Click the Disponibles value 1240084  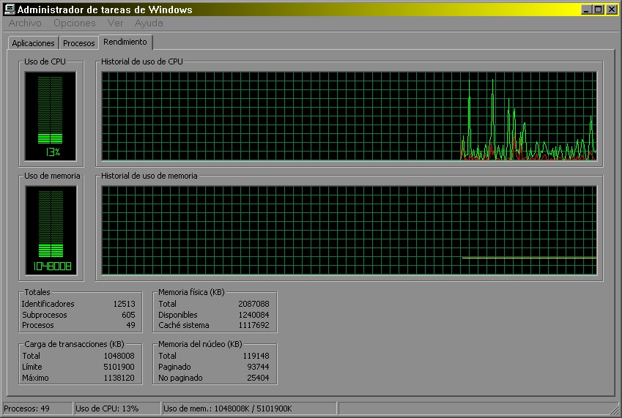click(253, 315)
